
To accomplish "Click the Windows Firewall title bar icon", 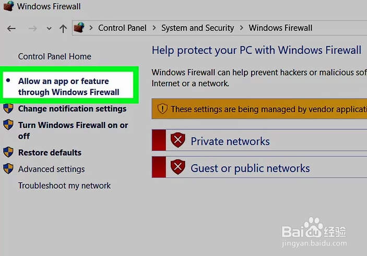I will pos(7,7).
